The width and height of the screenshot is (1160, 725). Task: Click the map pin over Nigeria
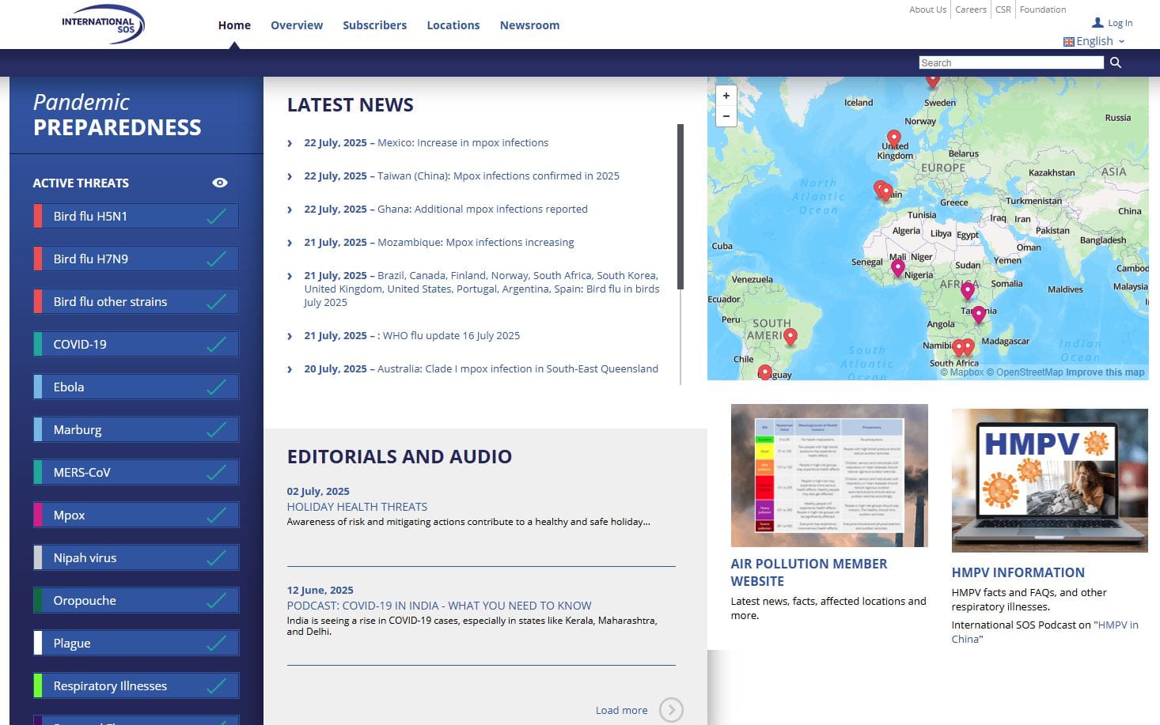(897, 267)
